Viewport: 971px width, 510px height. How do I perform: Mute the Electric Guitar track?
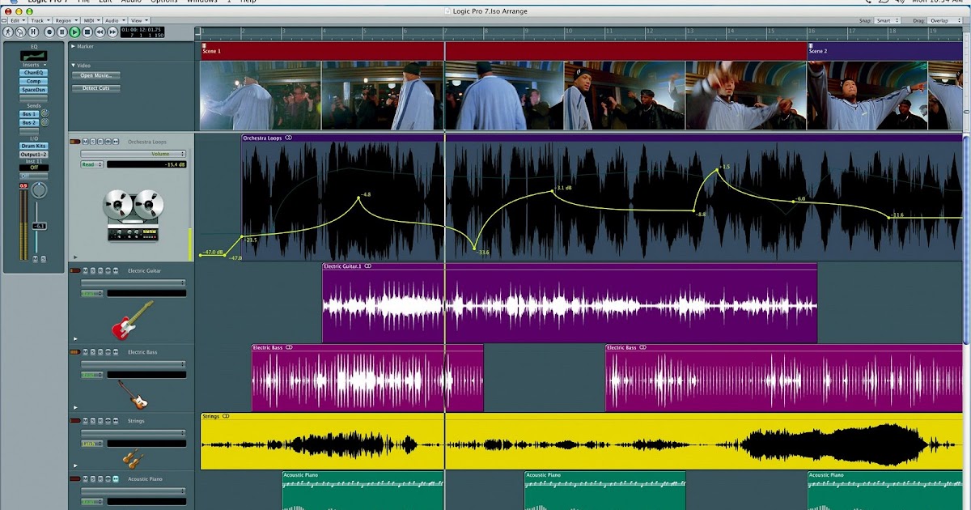85,270
